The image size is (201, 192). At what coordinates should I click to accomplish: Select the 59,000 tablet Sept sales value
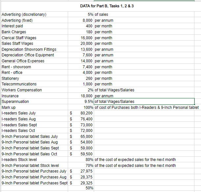(x=81, y=148)
